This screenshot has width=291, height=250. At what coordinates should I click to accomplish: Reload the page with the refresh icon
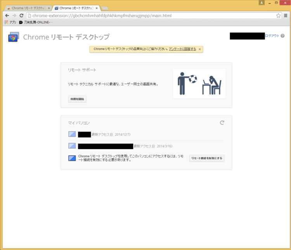[x=21, y=16]
